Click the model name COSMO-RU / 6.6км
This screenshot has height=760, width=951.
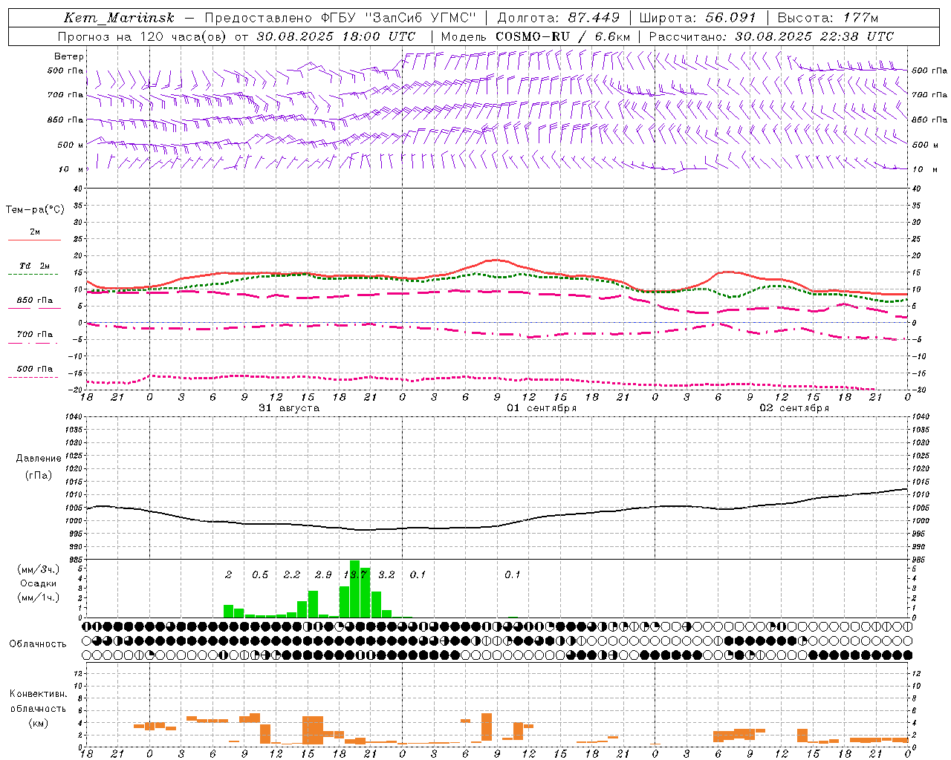pyautogui.click(x=563, y=36)
